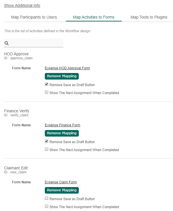Image resolution: width=173 pixels, height=211 pixels.
Task: Click inside the activity search field
Action: click(37, 43)
